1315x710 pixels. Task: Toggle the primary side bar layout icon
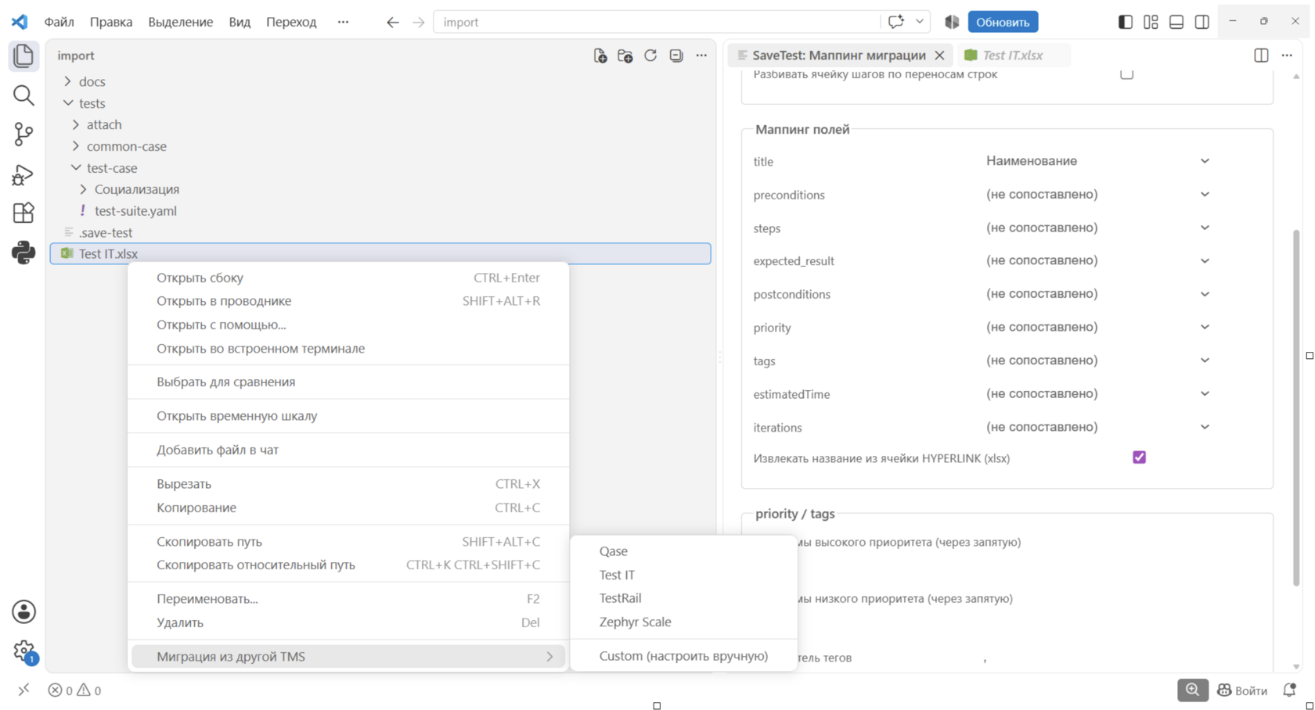click(1126, 22)
